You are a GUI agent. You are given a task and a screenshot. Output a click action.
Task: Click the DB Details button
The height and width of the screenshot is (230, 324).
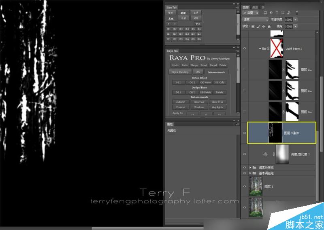click(206, 93)
